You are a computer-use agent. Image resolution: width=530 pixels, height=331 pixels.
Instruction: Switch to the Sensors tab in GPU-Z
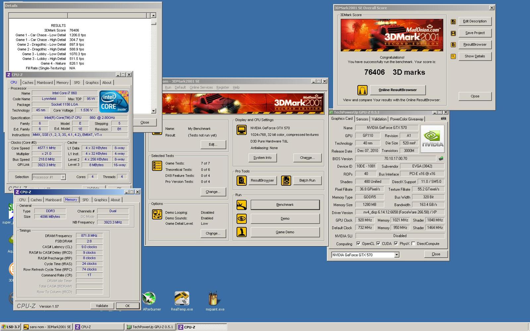pyautogui.click(x=362, y=119)
